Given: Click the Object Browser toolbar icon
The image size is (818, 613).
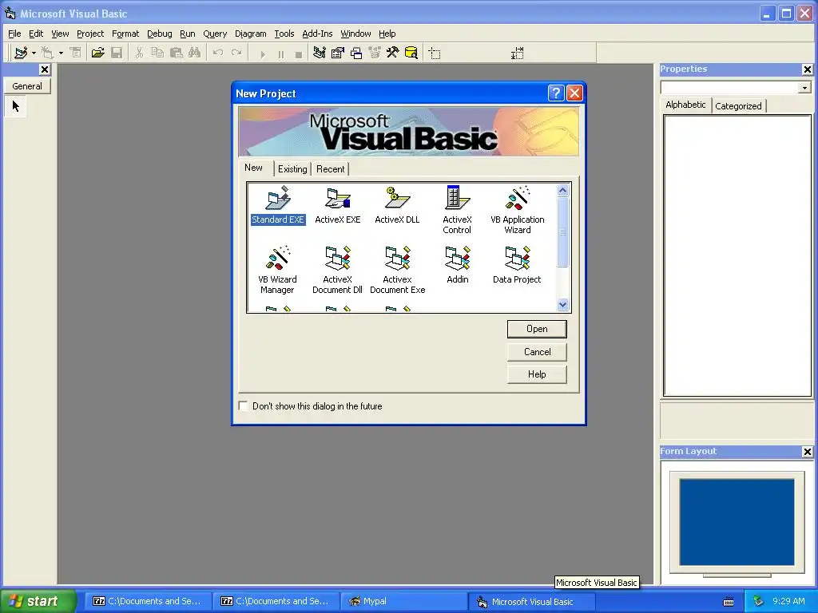Looking at the screenshot, I should click(x=375, y=53).
